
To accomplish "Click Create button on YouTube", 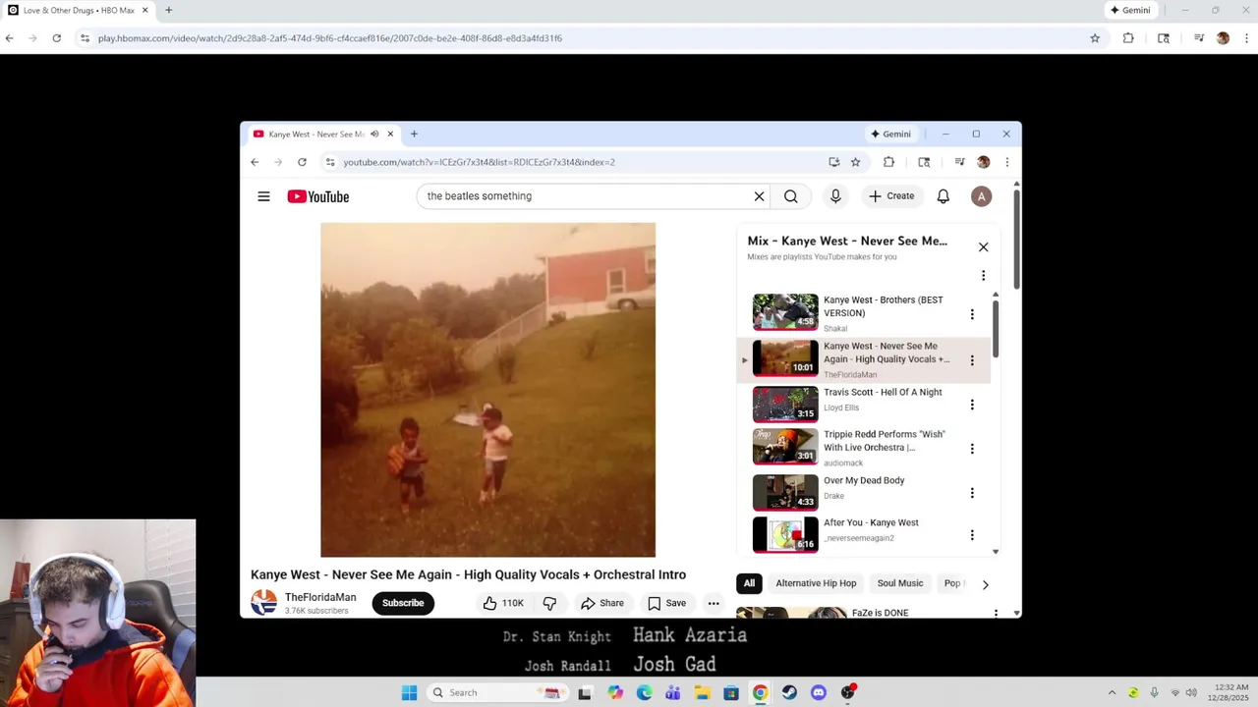I will 892,196.
